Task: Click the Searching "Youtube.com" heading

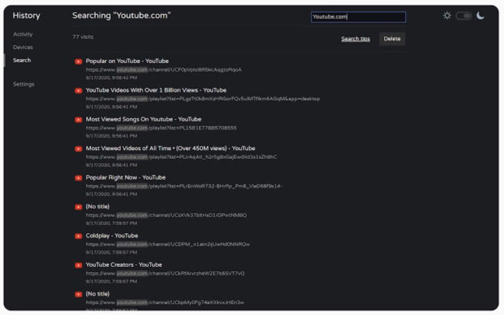Action: click(122, 15)
